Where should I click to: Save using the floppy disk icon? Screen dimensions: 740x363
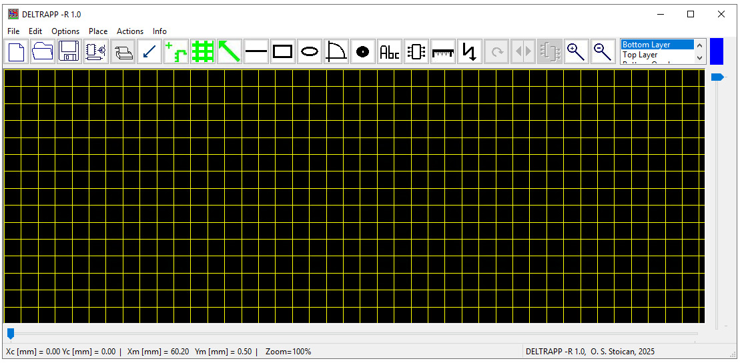(x=69, y=51)
